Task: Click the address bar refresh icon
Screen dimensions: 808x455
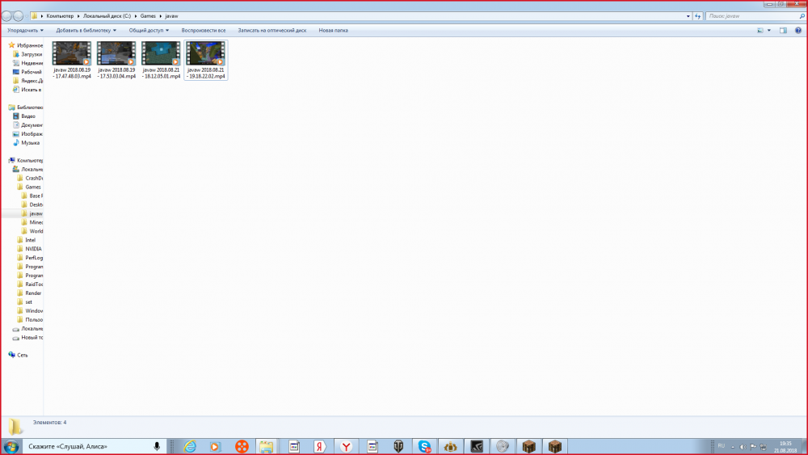Action: [697, 16]
